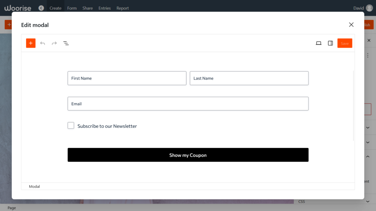The height and width of the screenshot is (211, 376).
Task: Click the Woorise logo
Action: pos(18,8)
